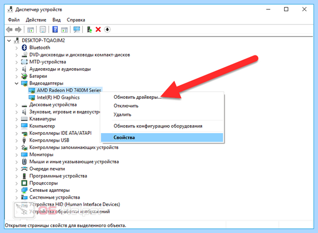
Task: Choose Обновить конфигурацию оборудования
Action: [162, 126]
